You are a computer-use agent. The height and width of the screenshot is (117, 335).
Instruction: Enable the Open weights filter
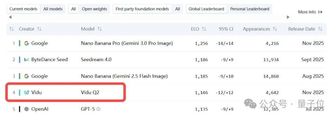[94, 9]
